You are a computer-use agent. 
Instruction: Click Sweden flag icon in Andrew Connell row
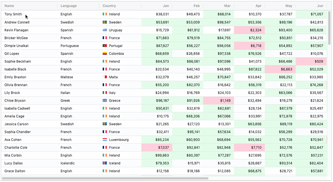pos(105,22)
